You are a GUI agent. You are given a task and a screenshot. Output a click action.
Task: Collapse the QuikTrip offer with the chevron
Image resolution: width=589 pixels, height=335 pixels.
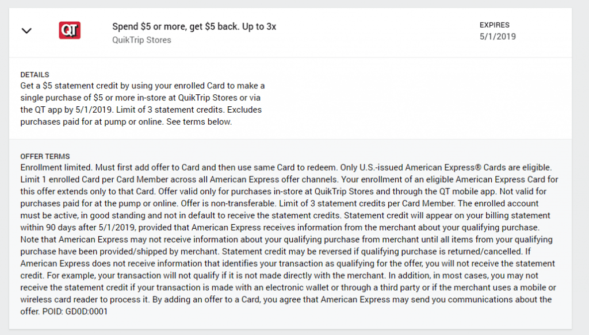26,31
